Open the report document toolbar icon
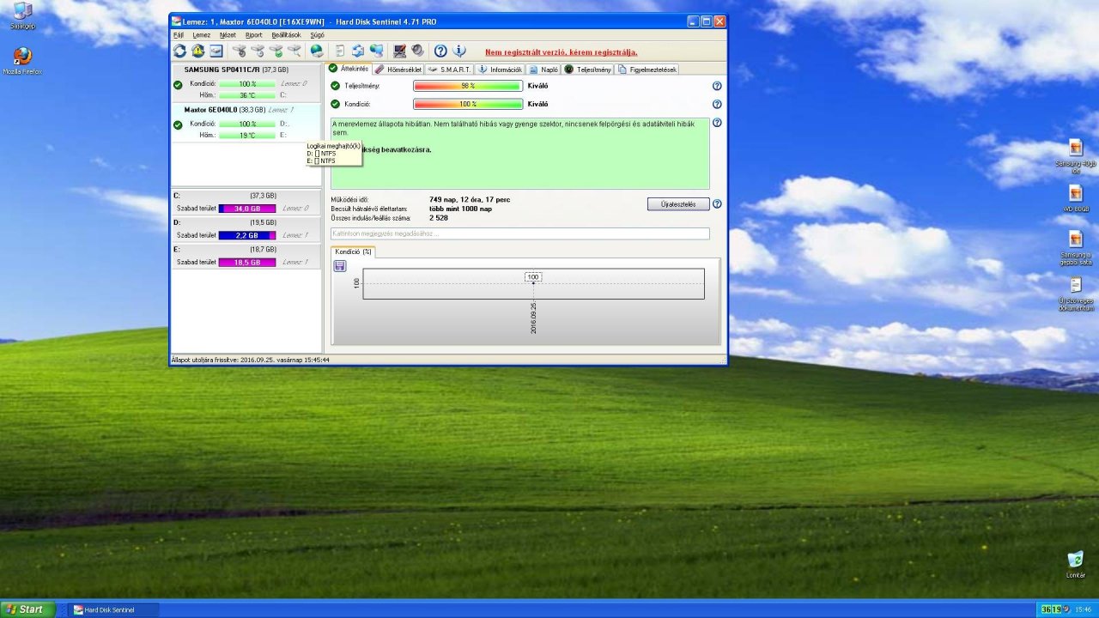Viewport: 1099px width, 618px height. 340,51
